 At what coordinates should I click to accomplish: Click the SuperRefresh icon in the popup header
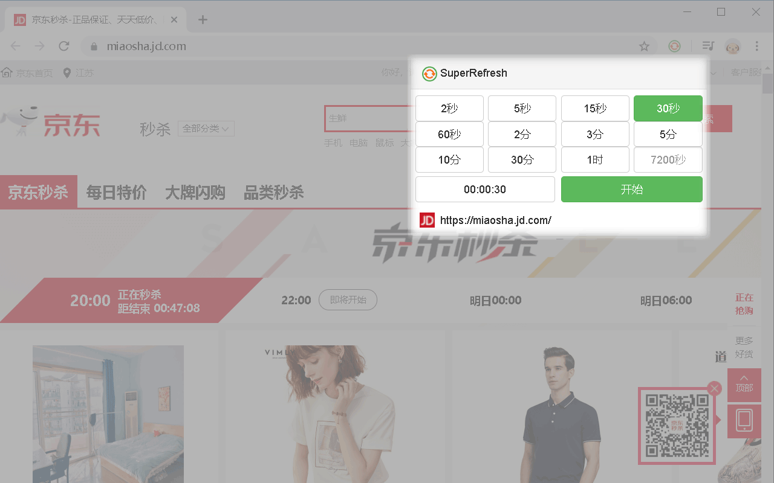point(429,73)
